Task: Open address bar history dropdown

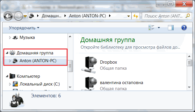Action: pyautogui.click(x=128, y=16)
